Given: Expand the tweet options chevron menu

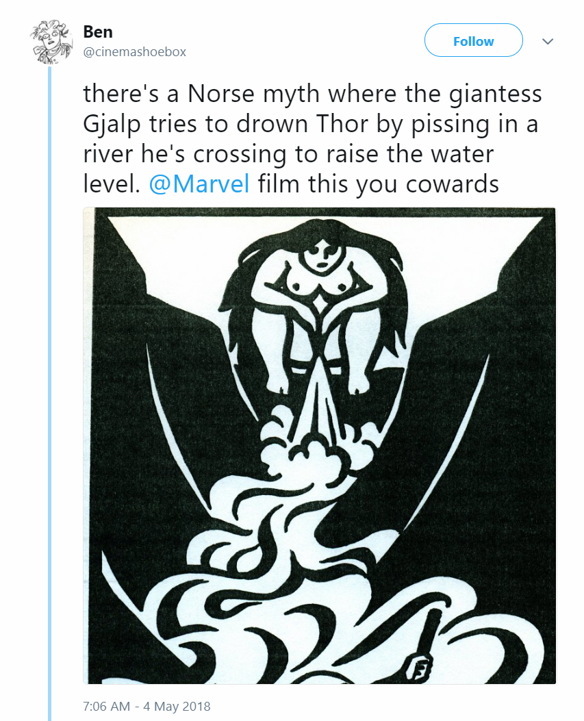Looking at the screenshot, I should coord(547,42).
